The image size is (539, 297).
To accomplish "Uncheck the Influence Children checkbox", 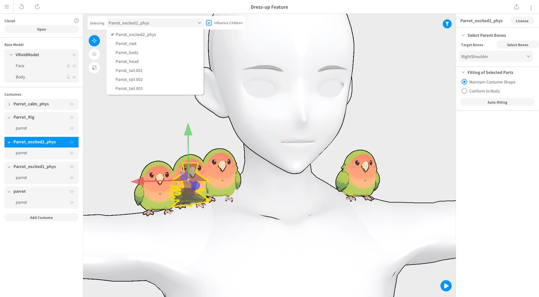I will (208, 23).
